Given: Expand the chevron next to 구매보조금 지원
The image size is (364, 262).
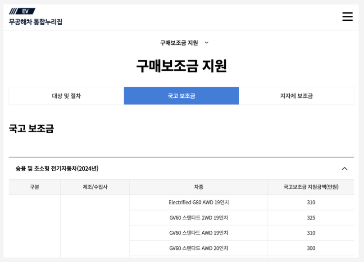Looking at the screenshot, I should click(x=206, y=43).
